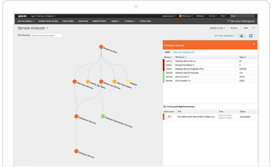Select the Mobile App Sales node
Image resolution: width=272 pixels, height=167 pixels.
click(88, 81)
